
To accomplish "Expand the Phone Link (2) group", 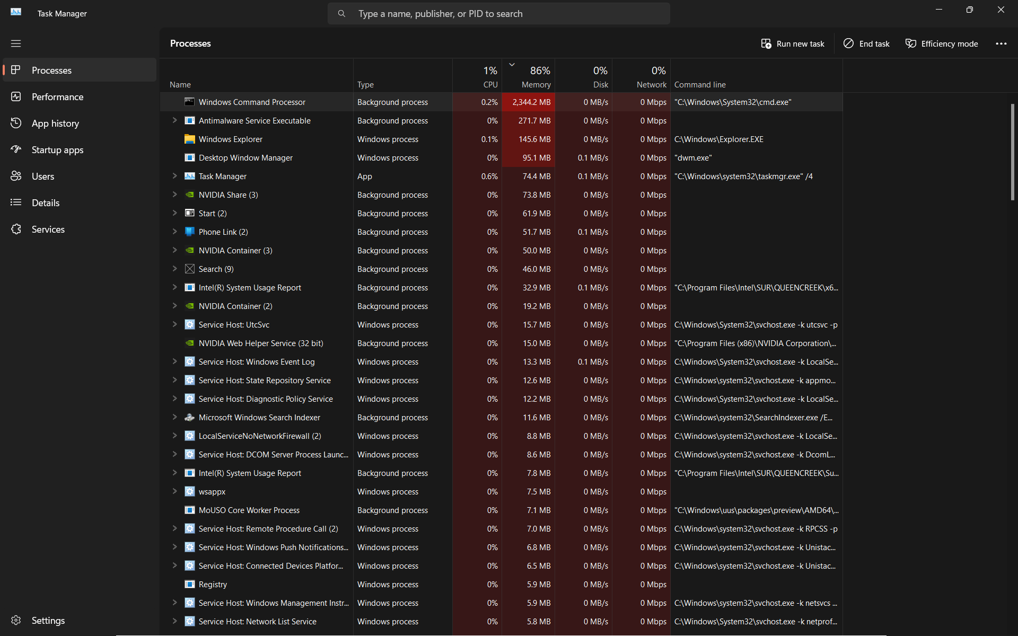I will tap(174, 232).
